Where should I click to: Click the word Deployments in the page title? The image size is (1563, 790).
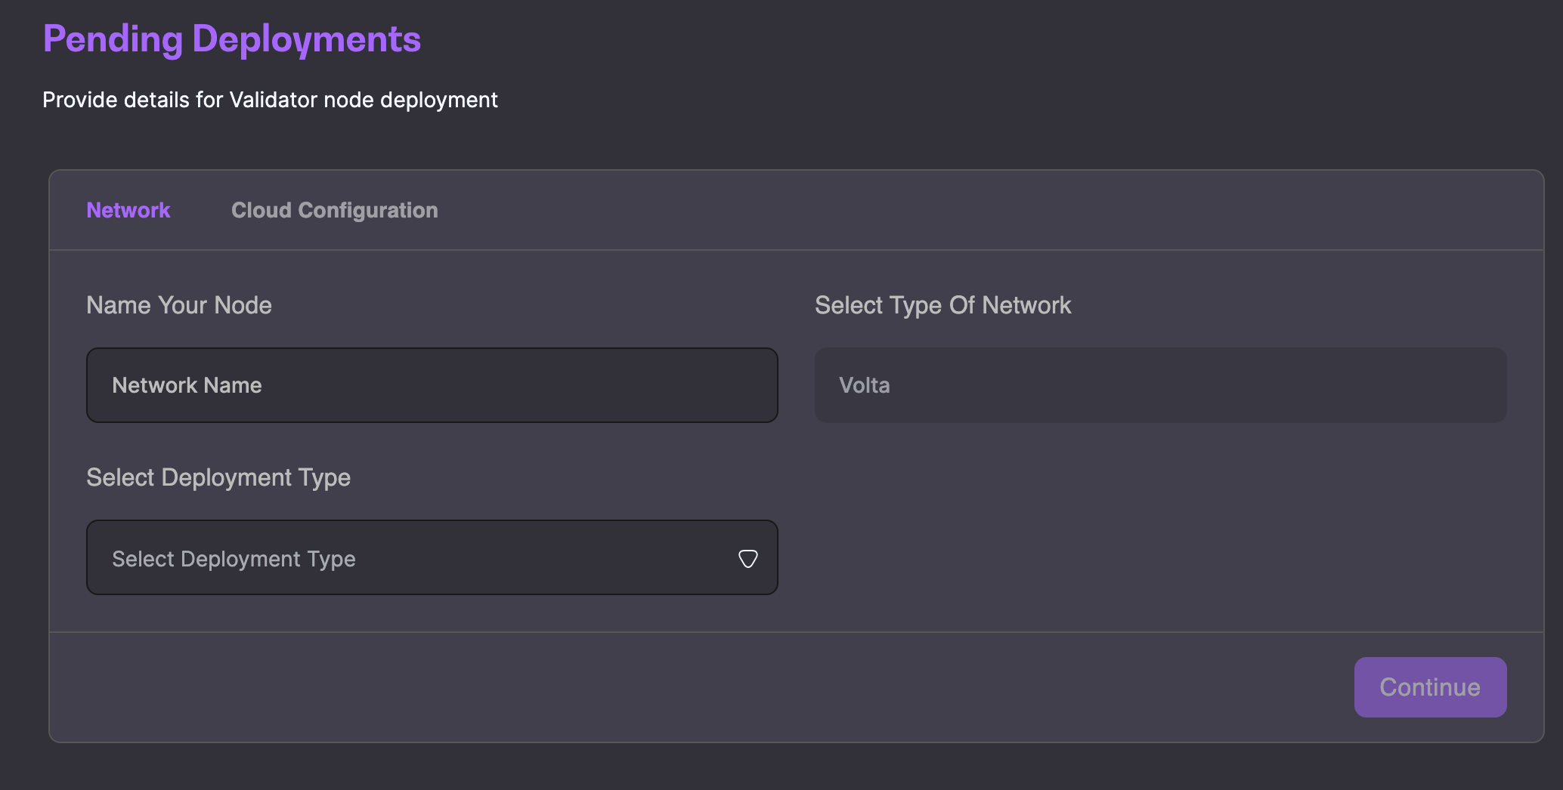306,39
